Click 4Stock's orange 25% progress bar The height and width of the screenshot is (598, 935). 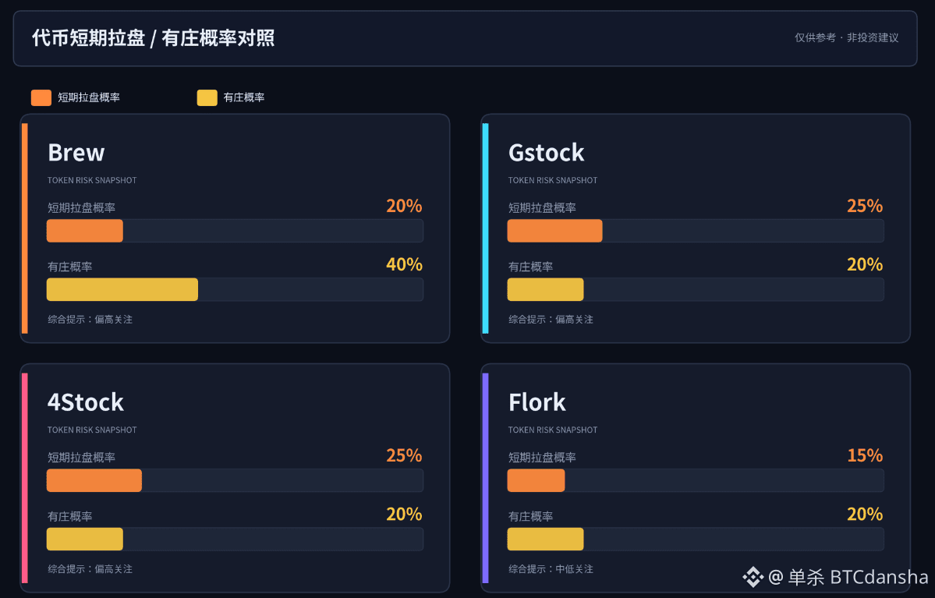tap(94, 480)
